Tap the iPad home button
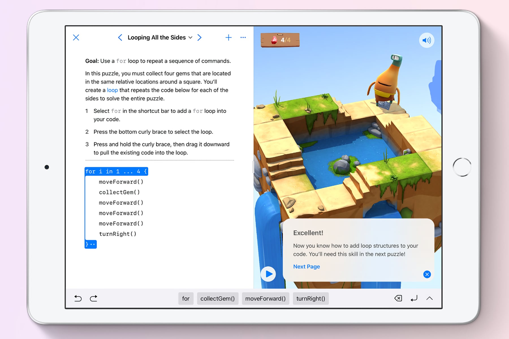This screenshot has height=339, width=509. click(462, 167)
